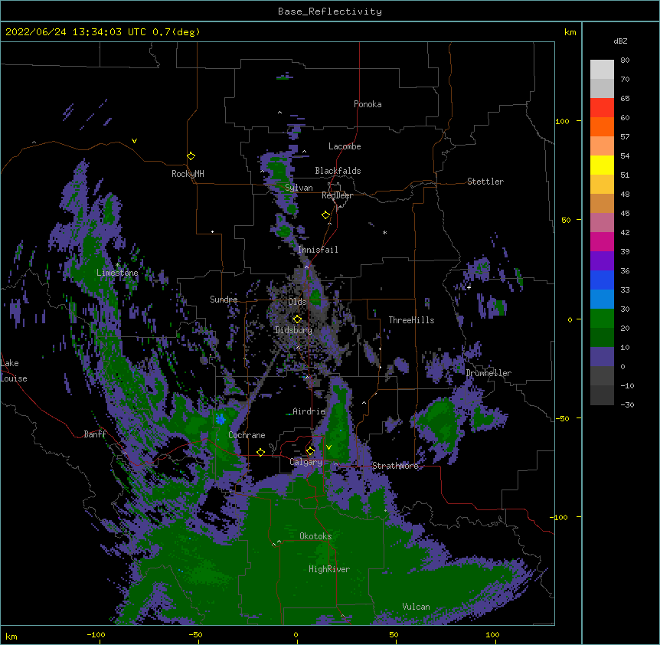Click the yellow marker above the Calgary label
The height and width of the screenshot is (645, 660).
click(310, 451)
